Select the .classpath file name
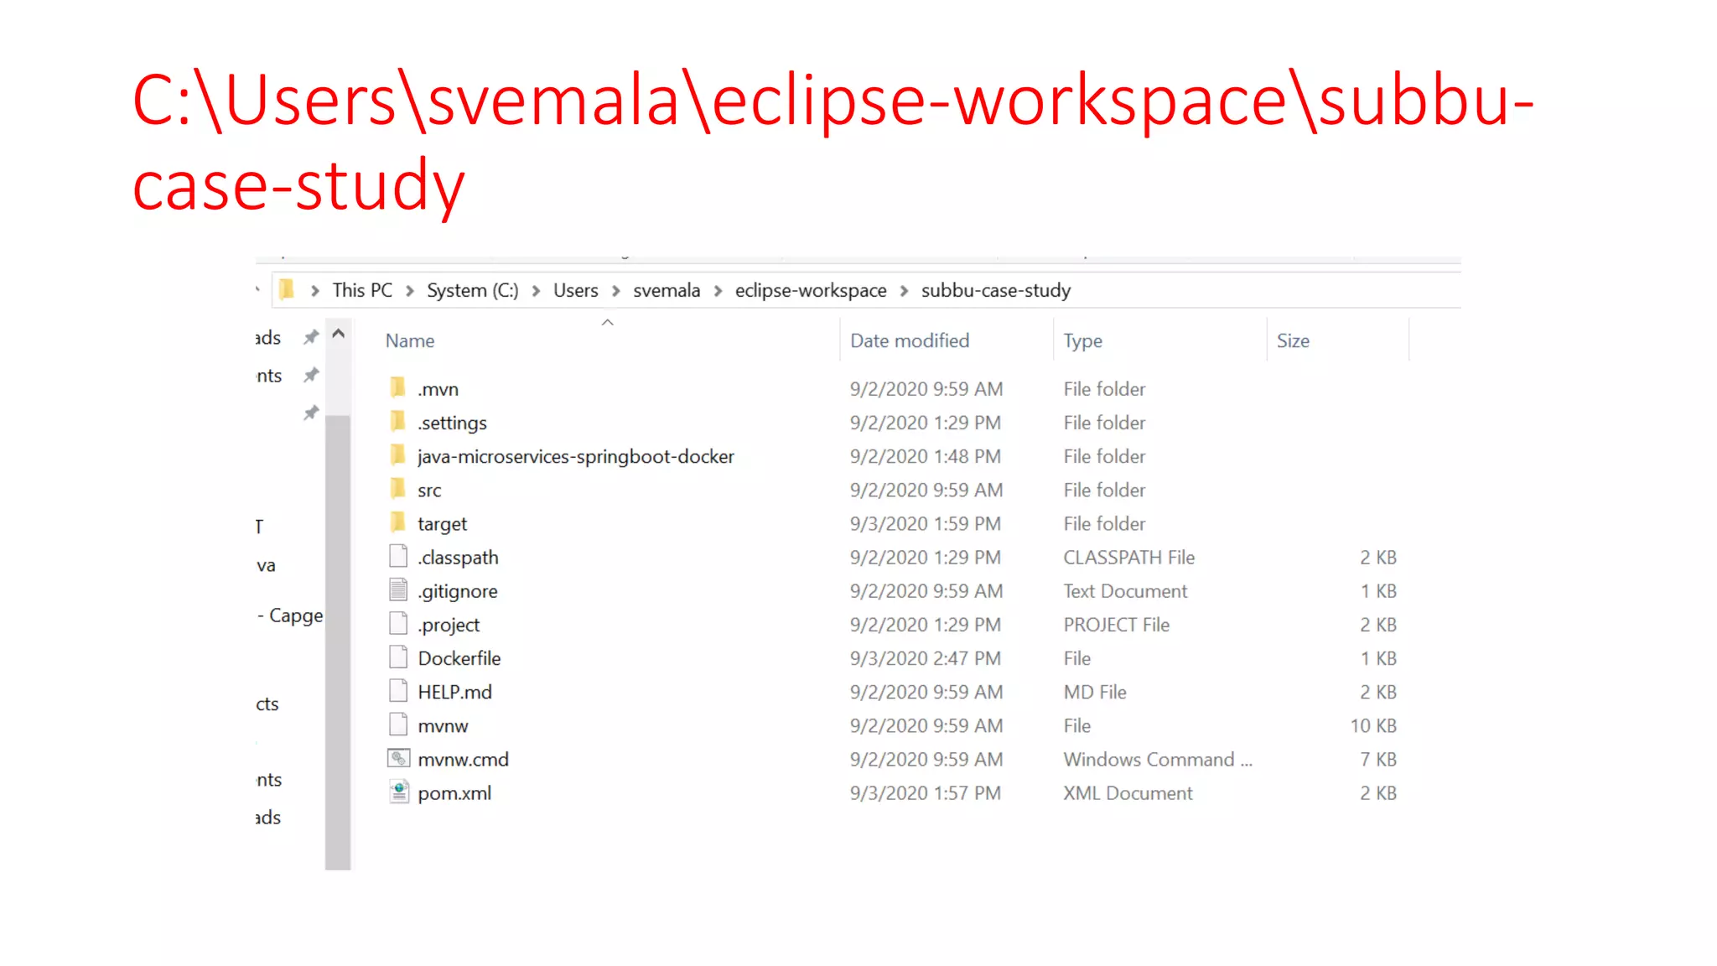This screenshot has height=966, width=1717. click(458, 557)
